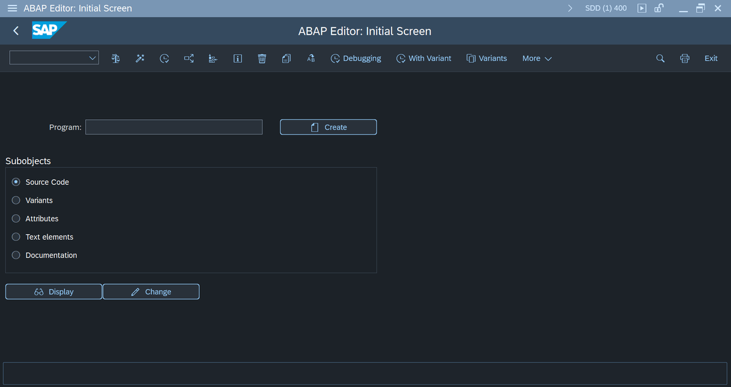Click into the Program input field

coord(174,127)
